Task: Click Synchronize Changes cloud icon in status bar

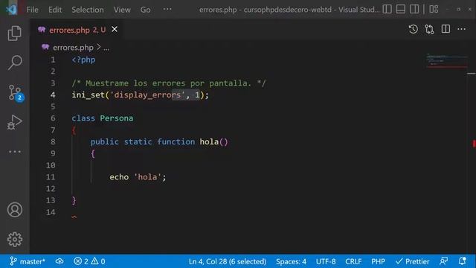Action: 59,261
